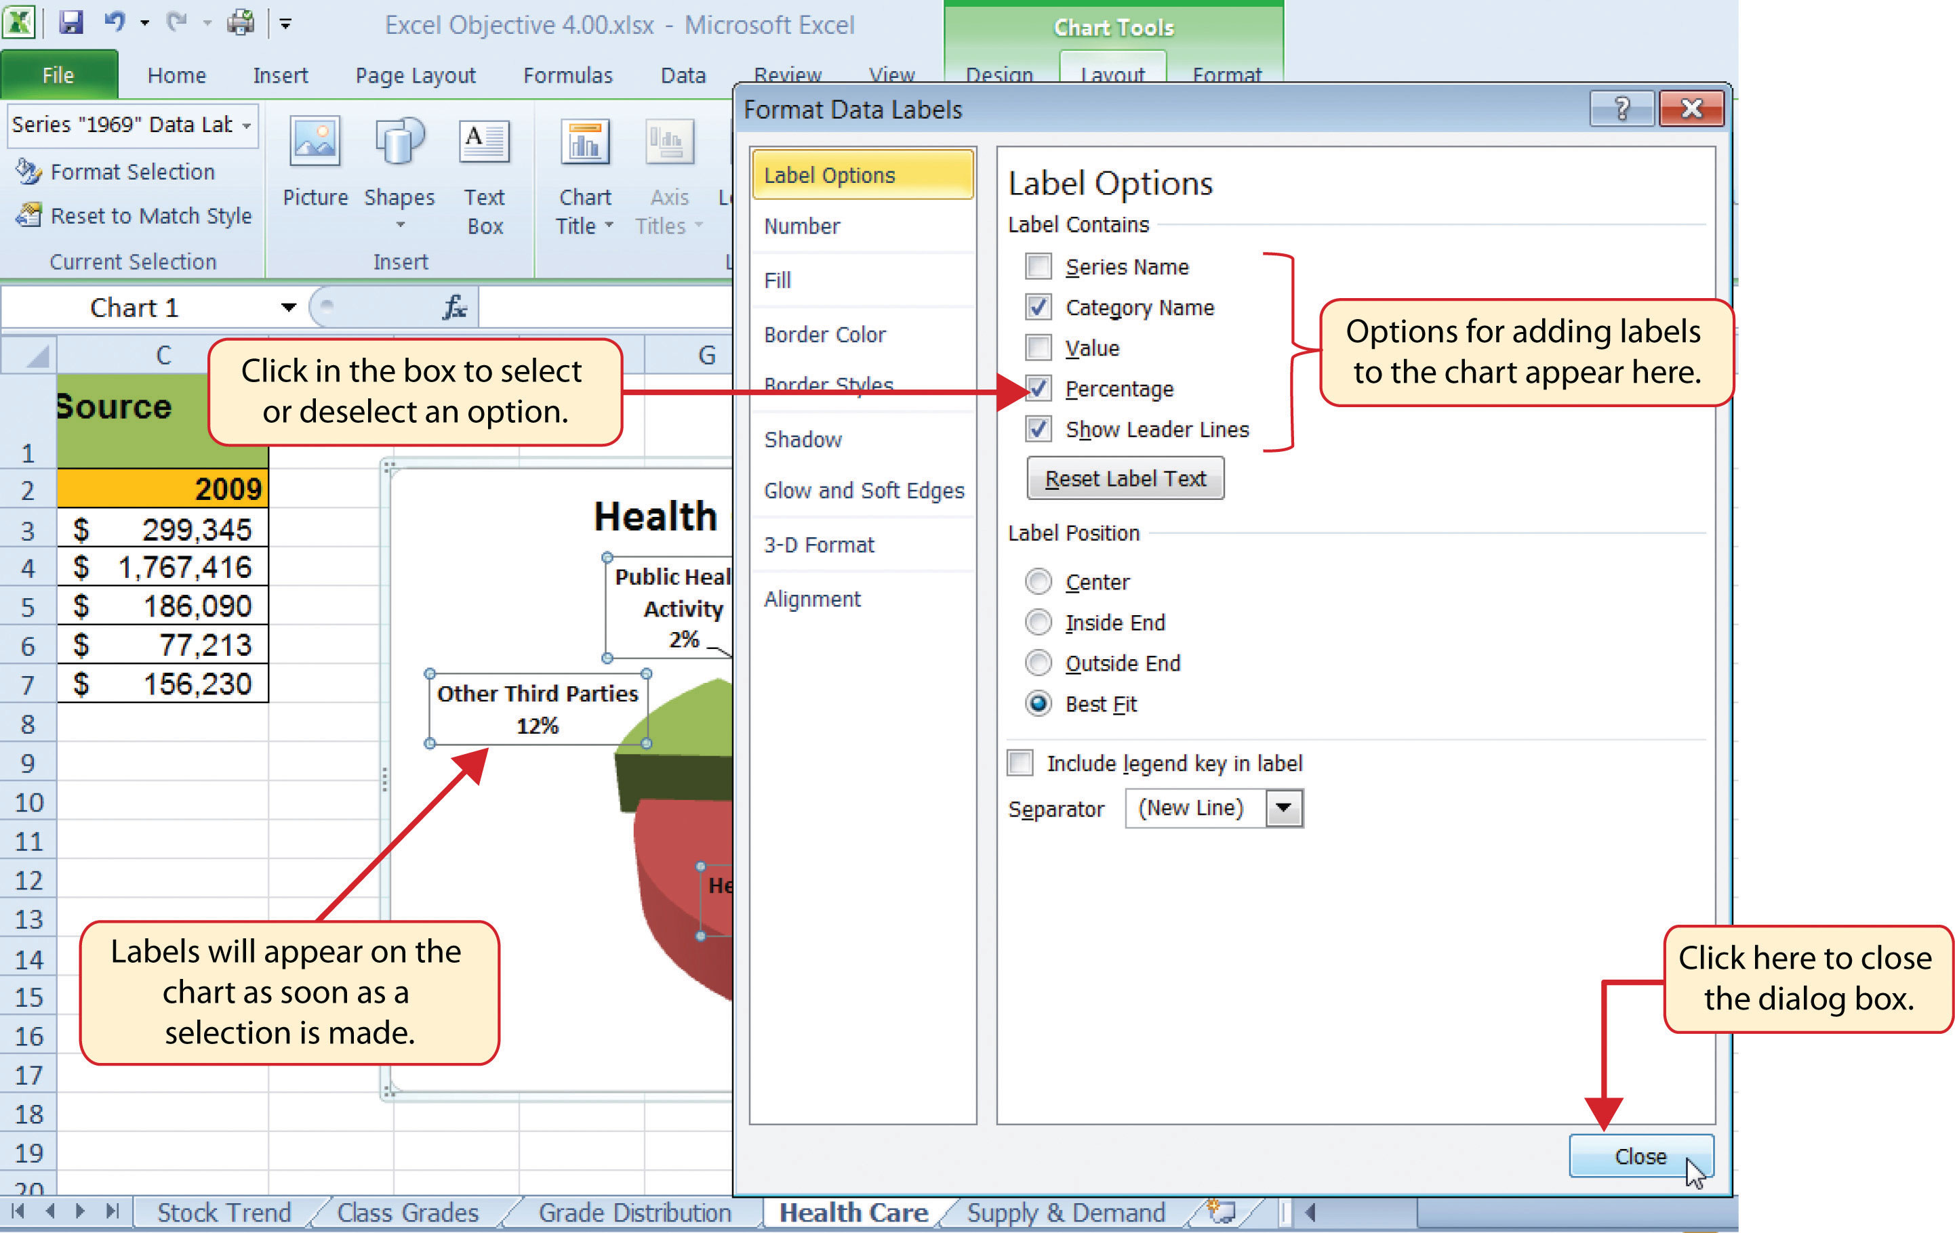Toggle the Show Leader Lines checkbox
This screenshot has width=1955, height=1233.
click(1039, 429)
